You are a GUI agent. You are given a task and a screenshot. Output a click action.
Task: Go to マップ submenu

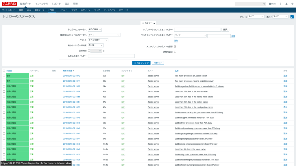(97, 10)
